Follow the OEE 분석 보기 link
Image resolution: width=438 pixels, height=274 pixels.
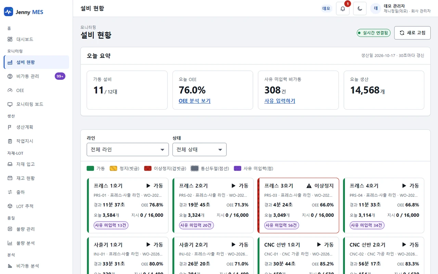[x=195, y=101]
